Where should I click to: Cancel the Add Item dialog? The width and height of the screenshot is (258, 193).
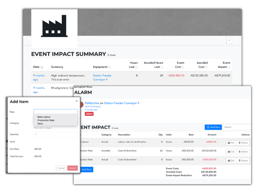(x=61, y=168)
